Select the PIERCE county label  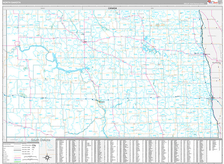click(x=121, y=45)
